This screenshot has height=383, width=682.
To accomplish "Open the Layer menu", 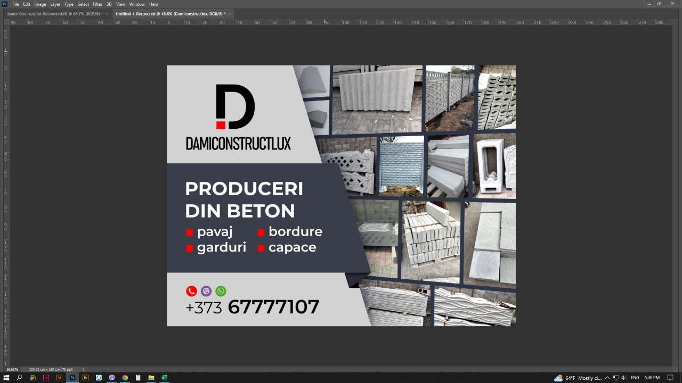I will [55, 4].
